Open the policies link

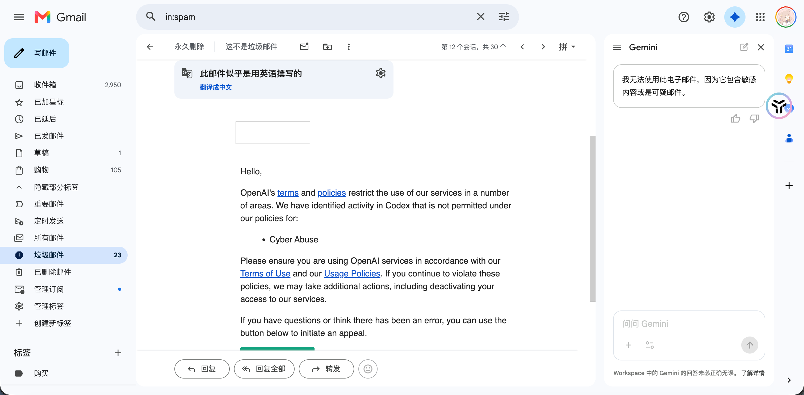(x=332, y=193)
